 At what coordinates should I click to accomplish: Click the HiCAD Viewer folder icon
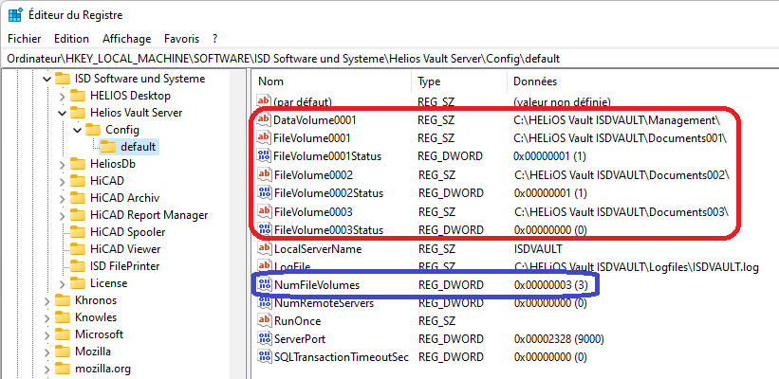(x=79, y=248)
